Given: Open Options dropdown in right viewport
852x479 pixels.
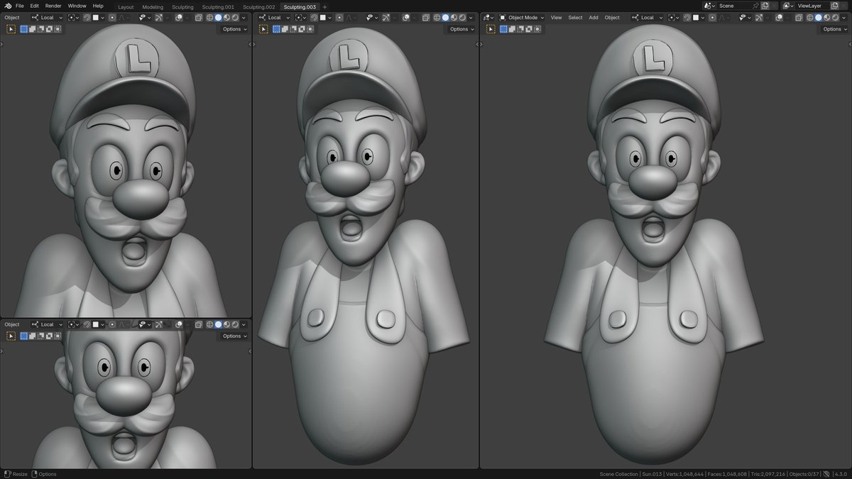Looking at the screenshot, I should click(x=835, y=29).
